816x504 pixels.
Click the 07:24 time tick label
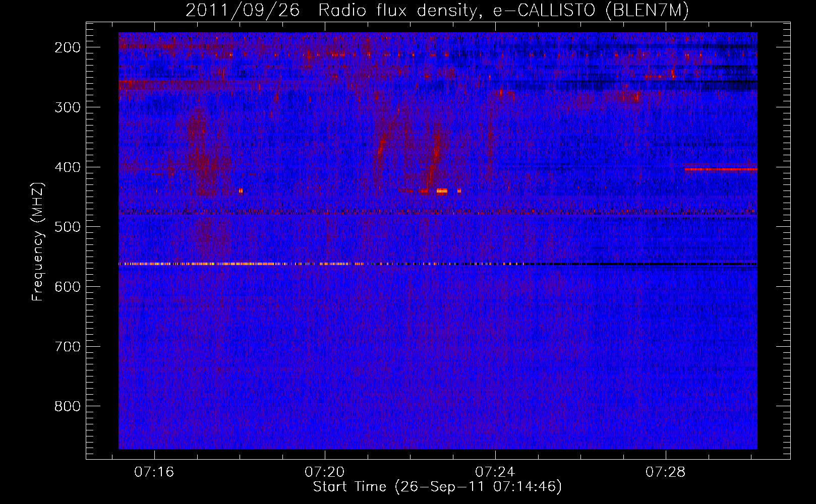495,472
